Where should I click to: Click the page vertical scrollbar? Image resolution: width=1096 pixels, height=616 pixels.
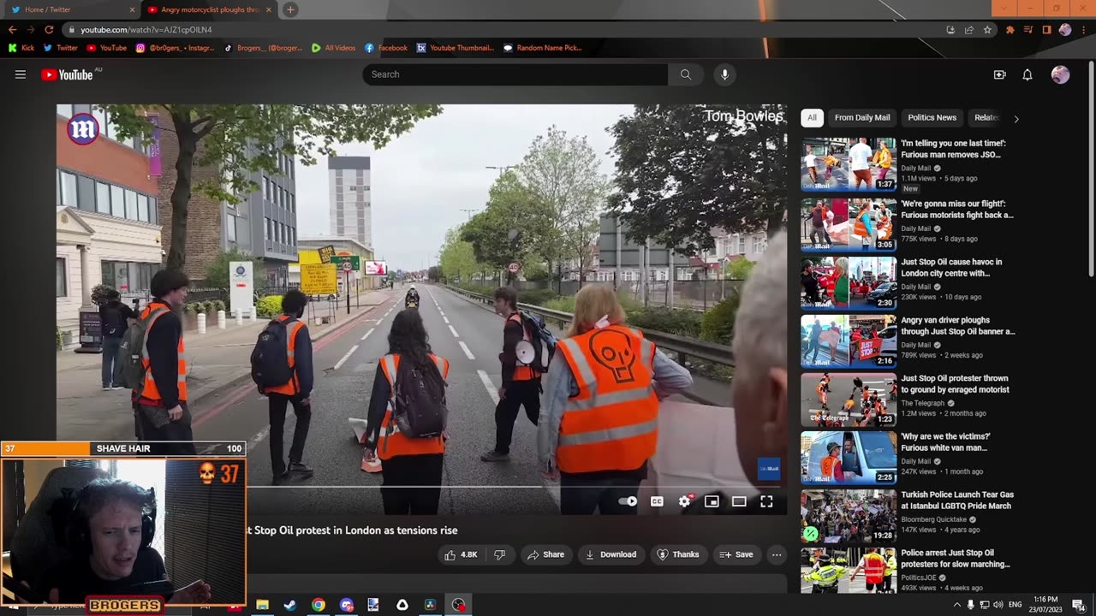pos(1091,168)
